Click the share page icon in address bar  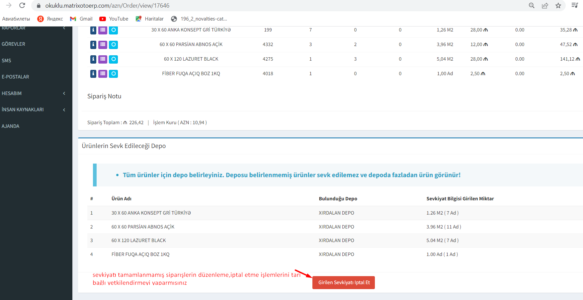pos(545,6)
